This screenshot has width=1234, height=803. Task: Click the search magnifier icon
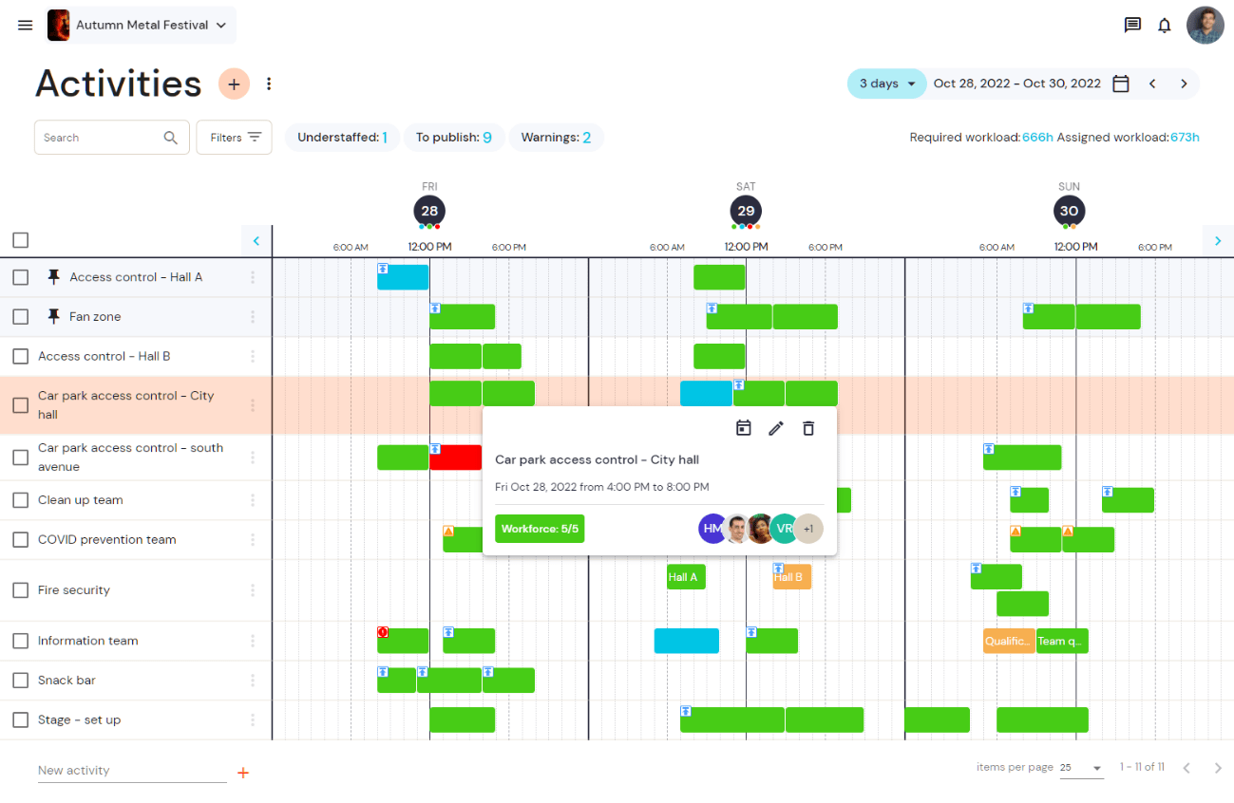pos(171,138)
